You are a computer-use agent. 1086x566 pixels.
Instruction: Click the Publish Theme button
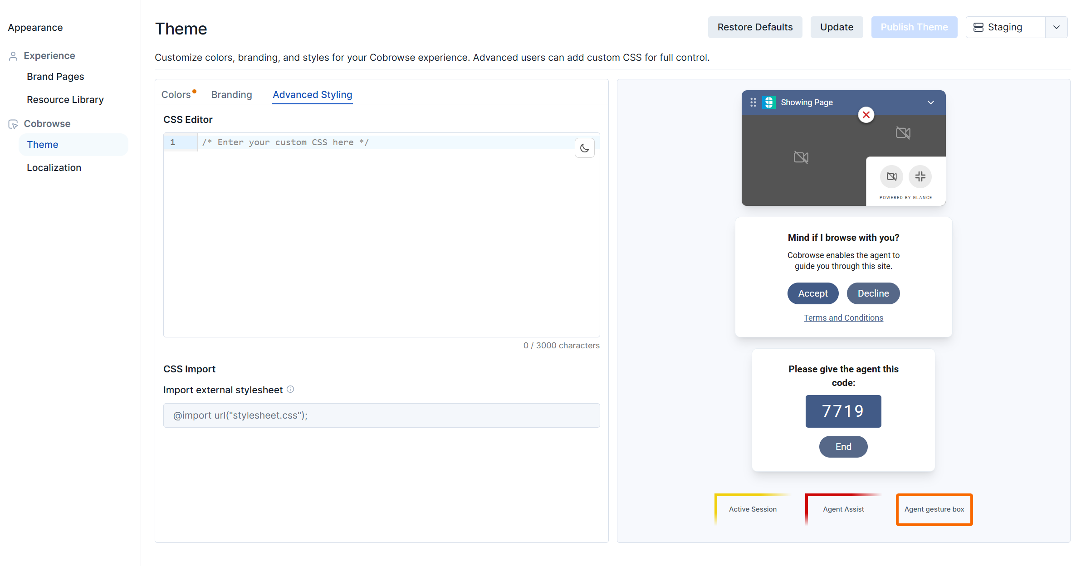tap(915, 27)
